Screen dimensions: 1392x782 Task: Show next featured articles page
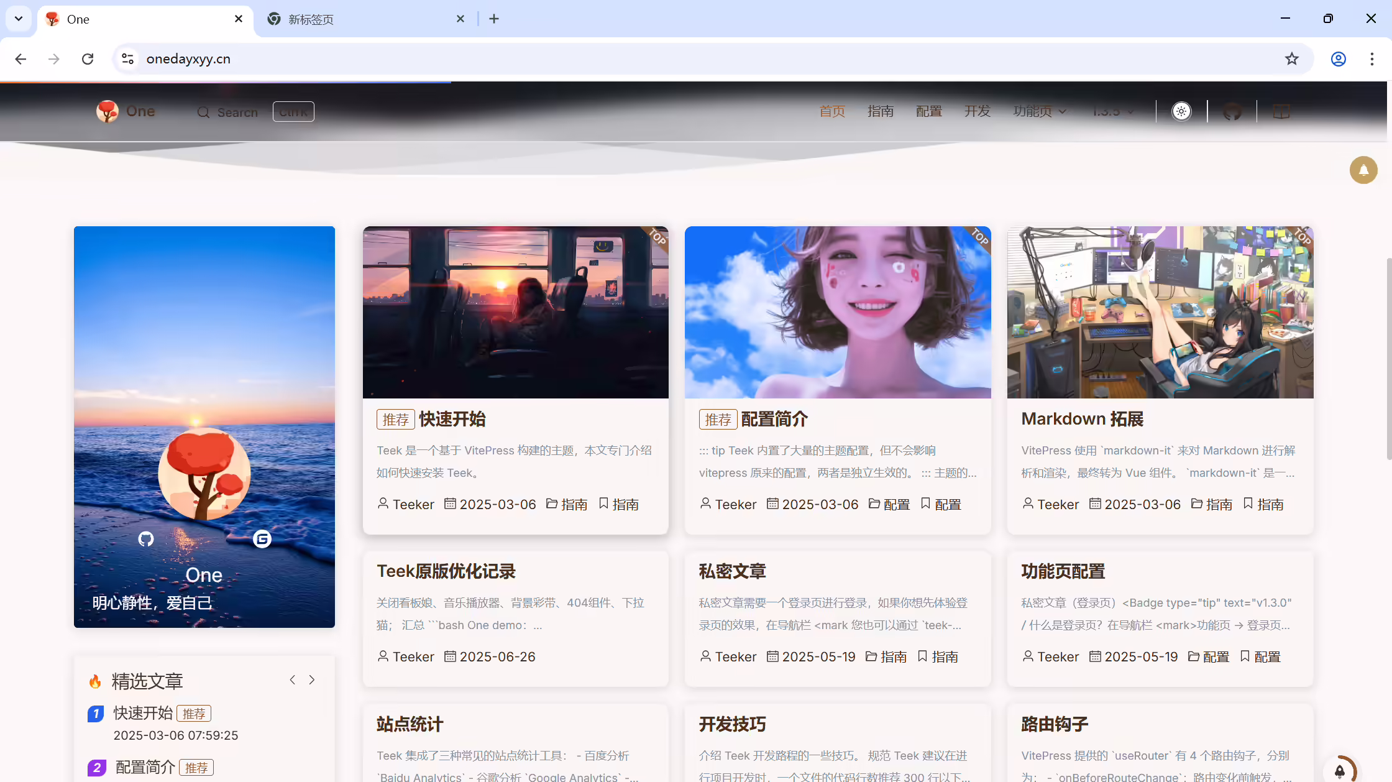[312, 680]
